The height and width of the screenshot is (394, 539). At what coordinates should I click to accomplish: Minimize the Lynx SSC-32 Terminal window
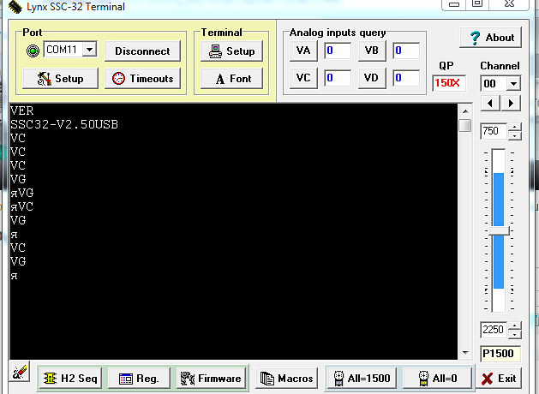tap(454, 4)
